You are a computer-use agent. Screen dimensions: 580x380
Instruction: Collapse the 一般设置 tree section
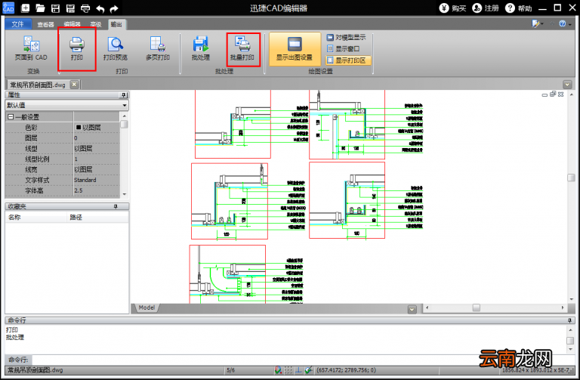click(x=11, y=117)
